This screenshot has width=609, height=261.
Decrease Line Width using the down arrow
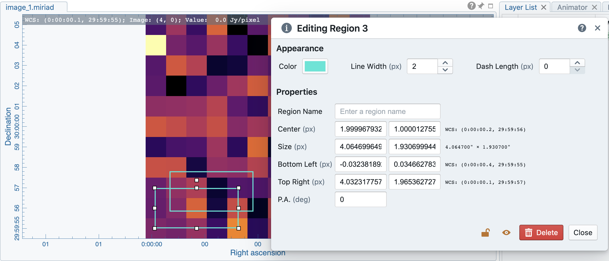coord(445,70)
